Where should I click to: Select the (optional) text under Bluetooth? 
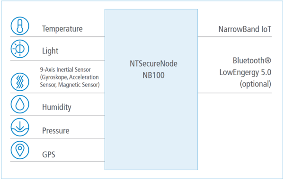256,84
